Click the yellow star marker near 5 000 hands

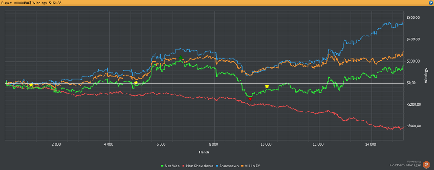(x=136, y=83)
